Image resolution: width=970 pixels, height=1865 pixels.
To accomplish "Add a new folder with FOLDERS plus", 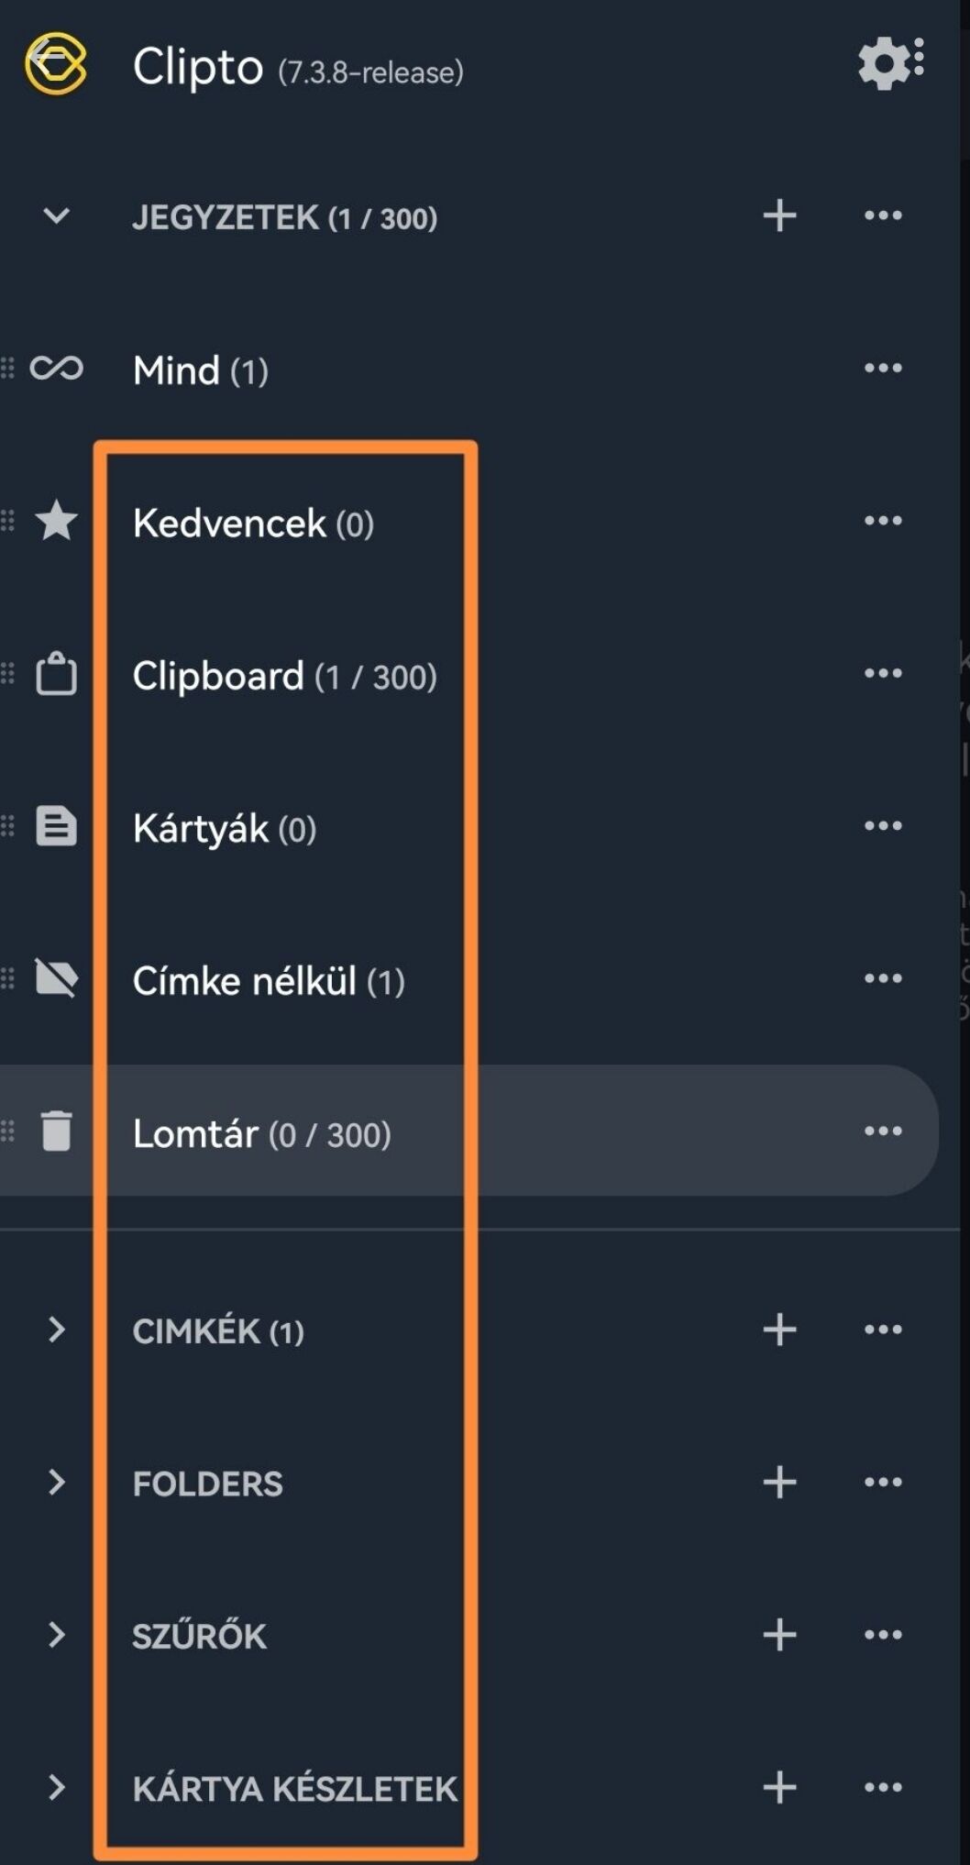I will coord(779,1482).
